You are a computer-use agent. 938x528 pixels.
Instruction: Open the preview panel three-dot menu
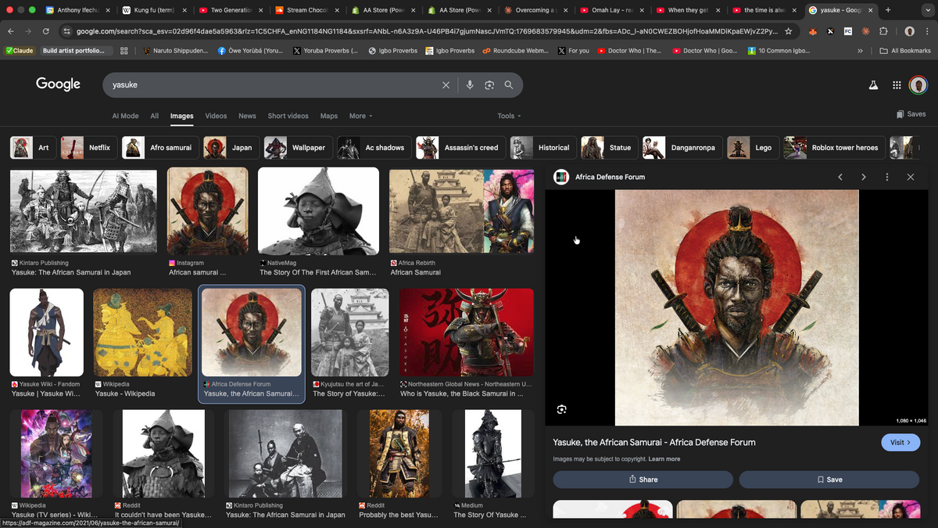(887, 177)
